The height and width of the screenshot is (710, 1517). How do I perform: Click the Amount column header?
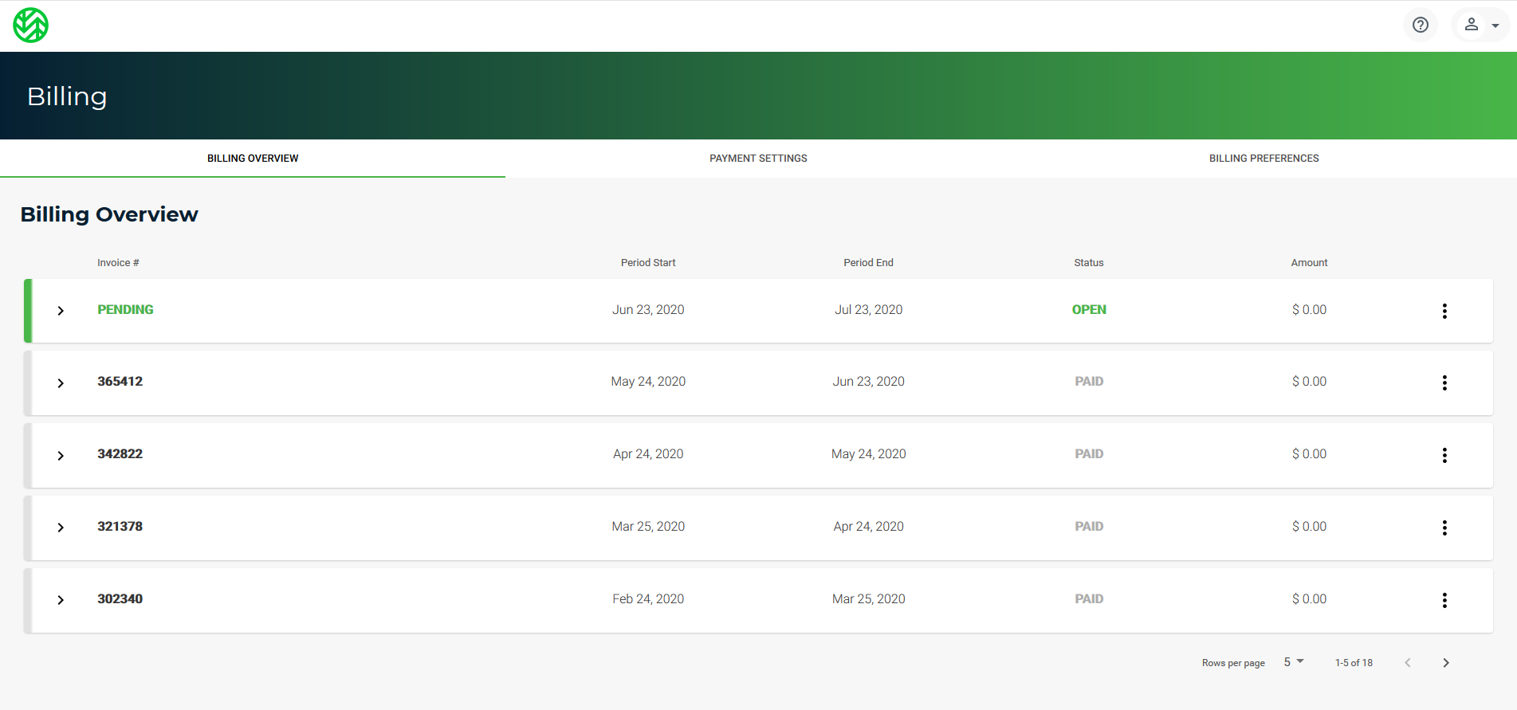(1309, 263)
